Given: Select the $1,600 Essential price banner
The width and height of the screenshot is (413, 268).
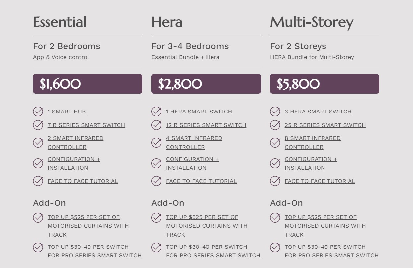Looking at the screenshot, I should click(x=88, y=84).
